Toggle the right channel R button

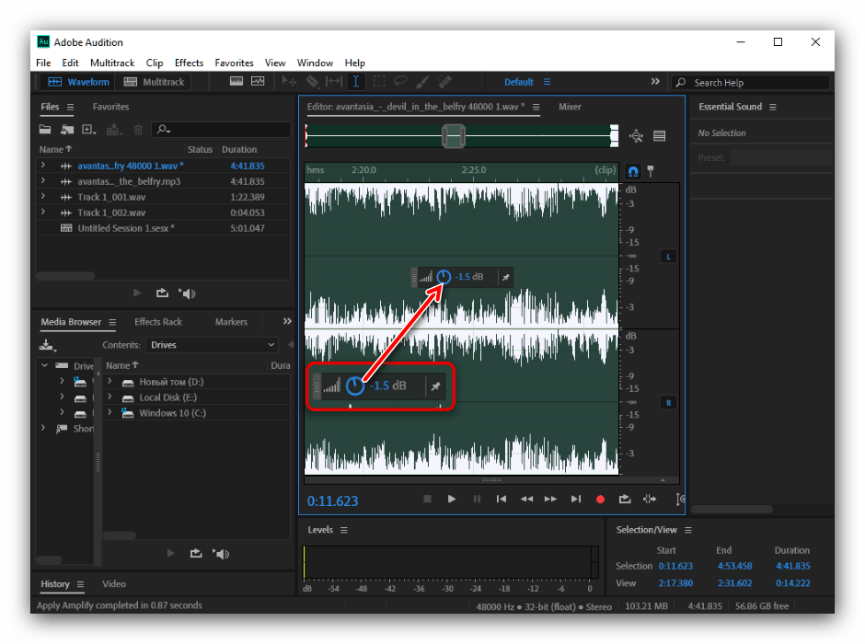(668, 402)
